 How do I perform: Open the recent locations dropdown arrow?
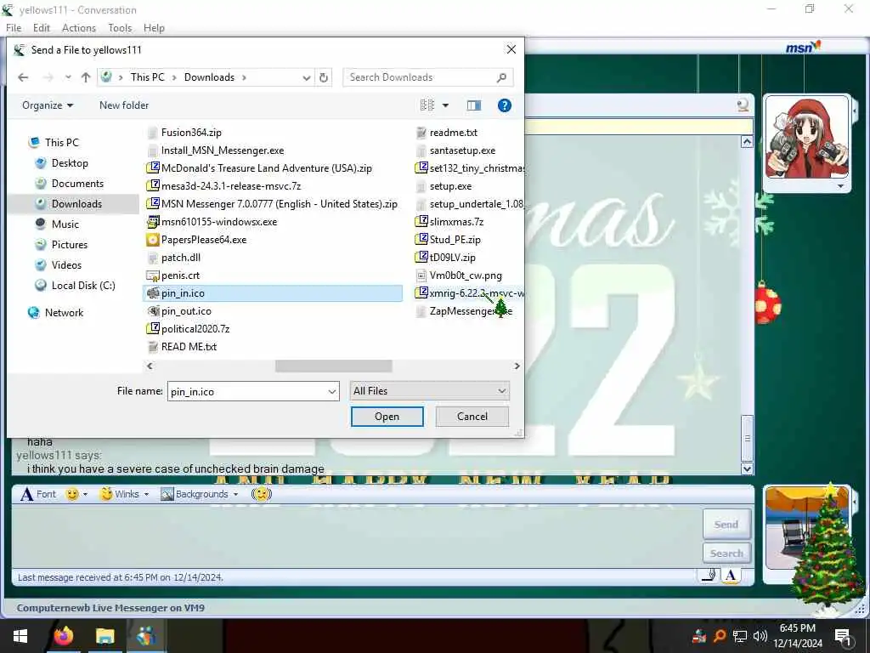pyautogui.click(x=68, y=77)
